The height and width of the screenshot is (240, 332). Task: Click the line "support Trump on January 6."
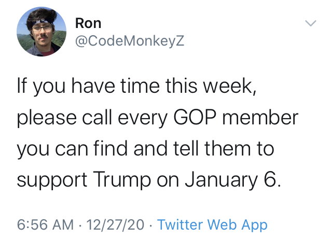pyautogui.click(x=149, y=180)
